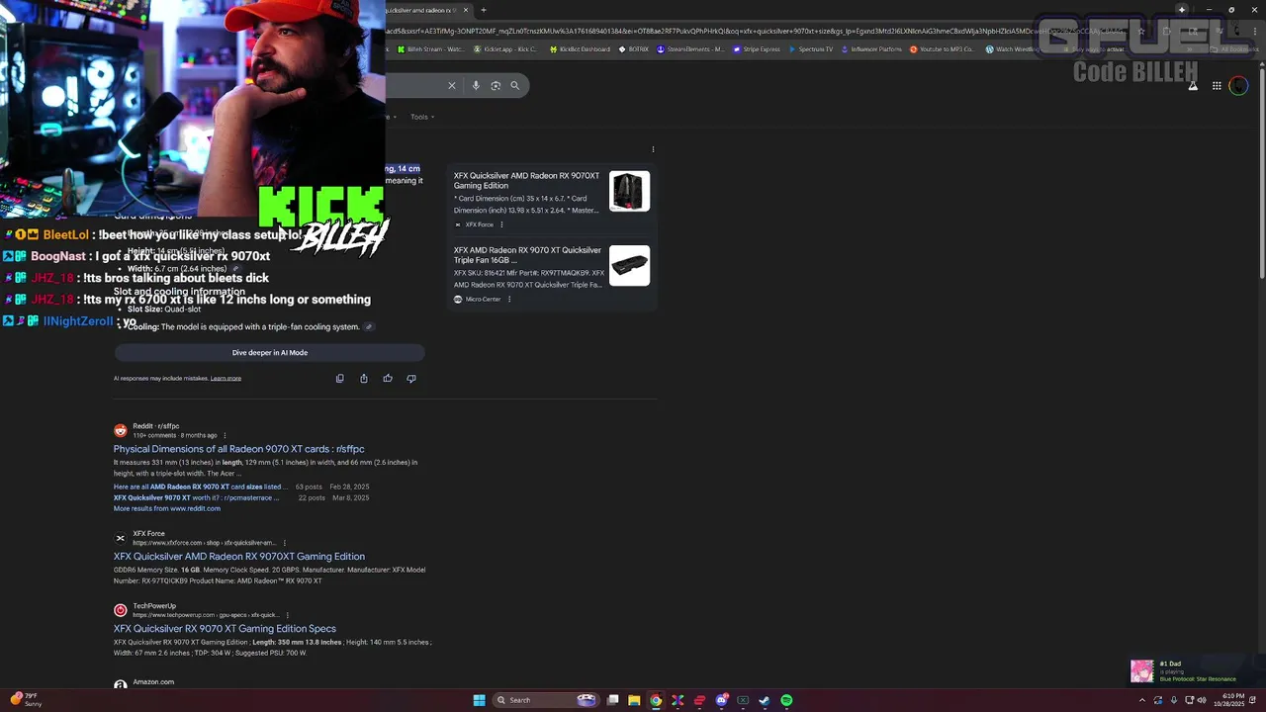Open Influencer Platform bookmark
Image resolution: width=1266 pixels, height=712 pixels.
[871, 48]
